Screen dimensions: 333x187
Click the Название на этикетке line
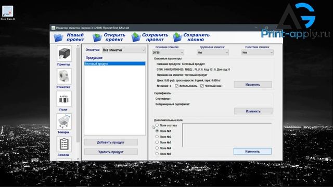pyautogui.click(x=182, y=75)
